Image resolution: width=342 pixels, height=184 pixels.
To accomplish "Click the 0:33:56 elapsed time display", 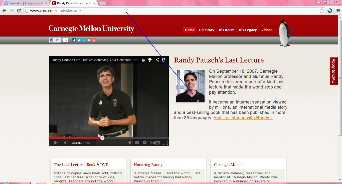I will coord(76,143).
